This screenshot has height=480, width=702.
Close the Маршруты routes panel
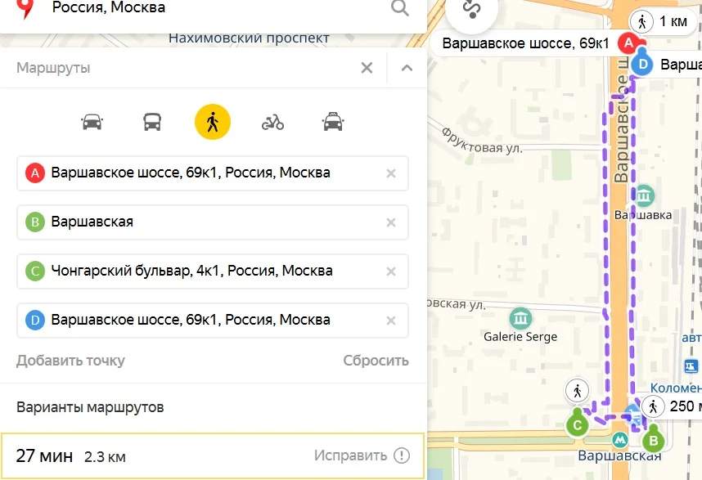(x=367, y=68)
